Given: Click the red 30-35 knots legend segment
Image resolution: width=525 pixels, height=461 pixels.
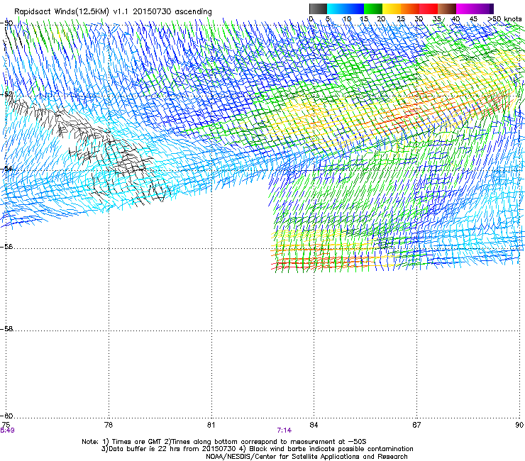Looking at the screenshot, I should pyautogui.click(x=429, y=9).
